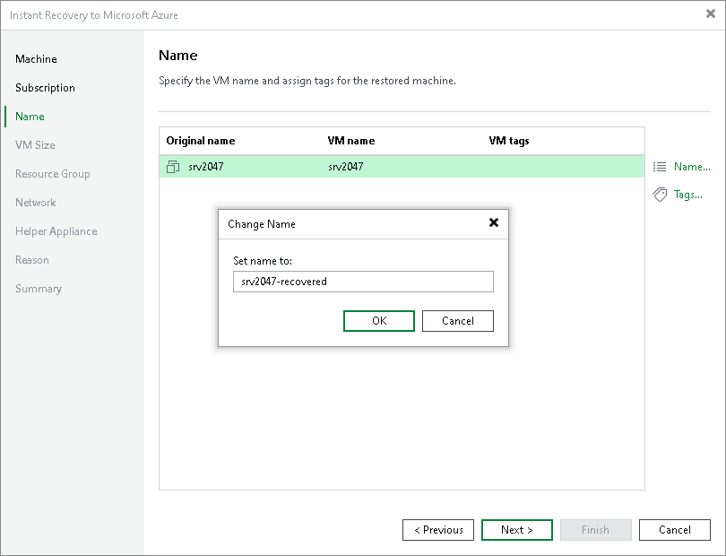Open the Summary wizard step
The image size is (726, 556).
[x=39, y=289]
